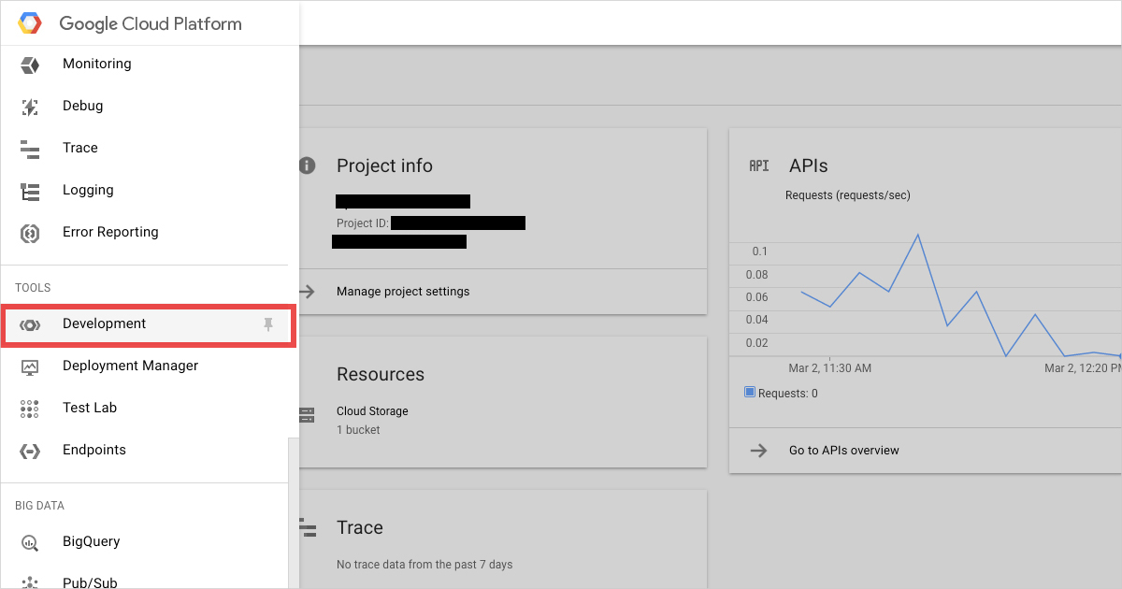1122x589 pixels.
Task: Toggle the Requests legend checkbox in APIs chart
Action: (x=750, y=393)
